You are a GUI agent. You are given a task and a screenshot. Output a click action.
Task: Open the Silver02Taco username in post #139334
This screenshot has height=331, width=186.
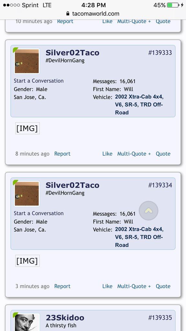(72, 185)
